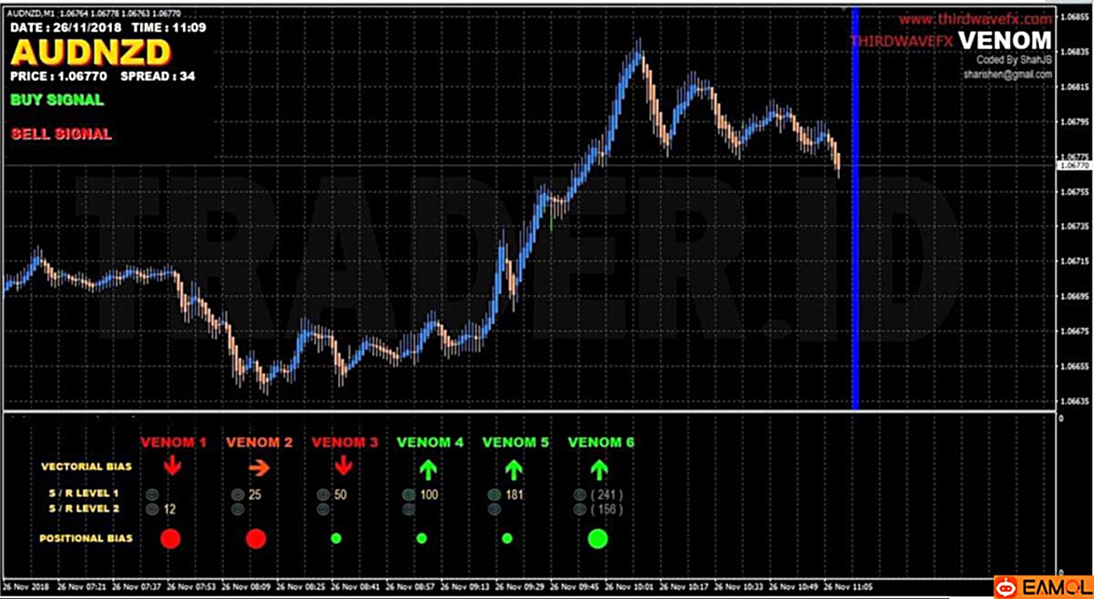
Task: Click the value 100 under VENOM 4
Action: pos(429,495)
